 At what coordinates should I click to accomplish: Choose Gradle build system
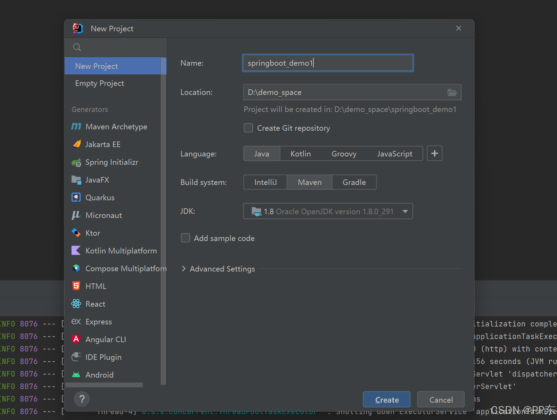click(354, 182)
